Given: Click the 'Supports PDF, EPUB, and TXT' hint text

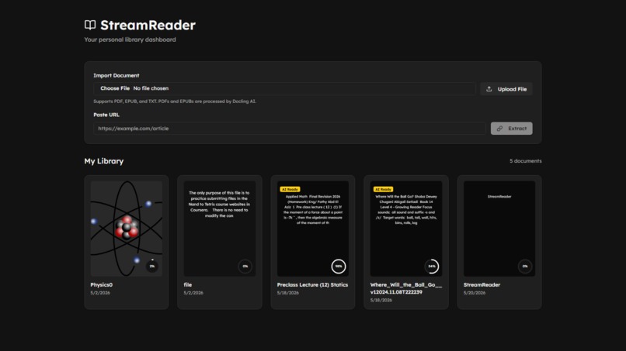Looking at the screenshot, I should click(175, 102).
